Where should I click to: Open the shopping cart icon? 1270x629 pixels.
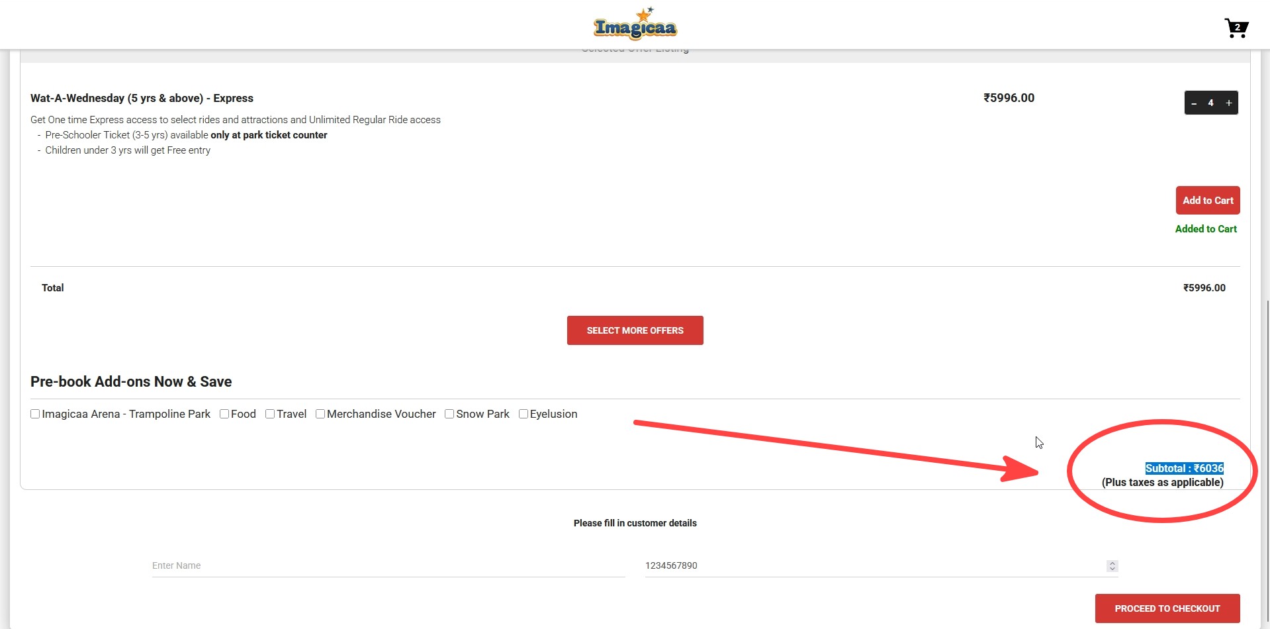click(1236, 28)
